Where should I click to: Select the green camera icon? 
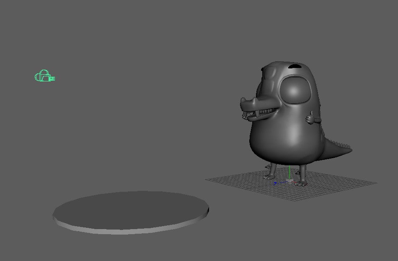(x=45, y=76)
